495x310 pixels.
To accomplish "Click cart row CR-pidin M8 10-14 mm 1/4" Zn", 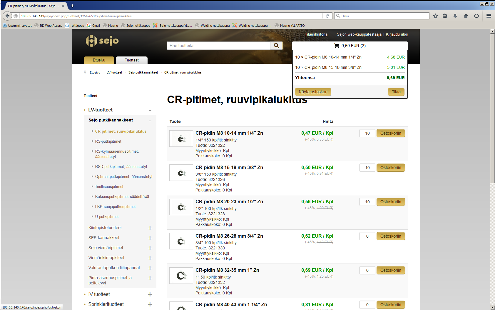I will (350, 57).
